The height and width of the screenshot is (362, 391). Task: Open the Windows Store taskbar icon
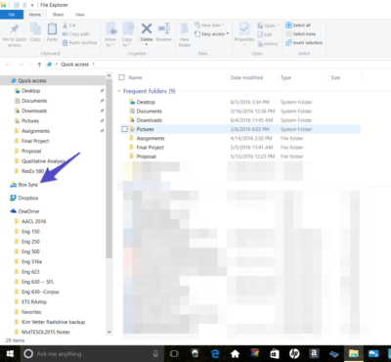tap(275, 354)
